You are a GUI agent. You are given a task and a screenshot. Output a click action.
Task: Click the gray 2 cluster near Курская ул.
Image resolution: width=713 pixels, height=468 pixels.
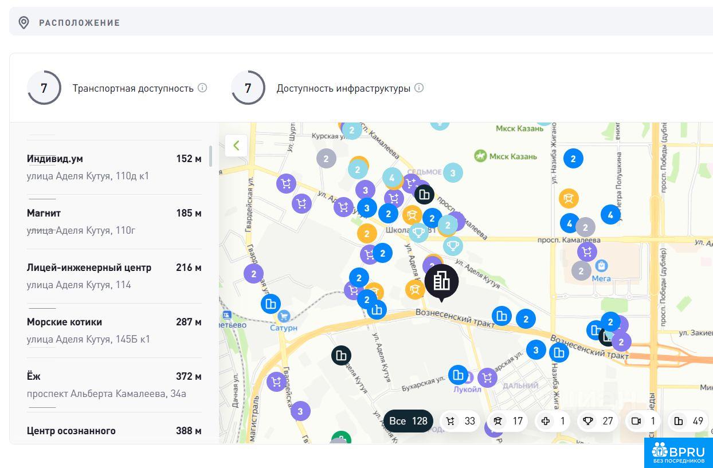click(326, 158)
